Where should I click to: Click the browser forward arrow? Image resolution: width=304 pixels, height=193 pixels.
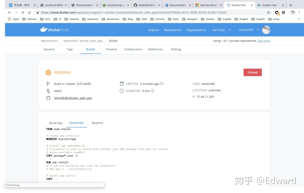[16, 12]
